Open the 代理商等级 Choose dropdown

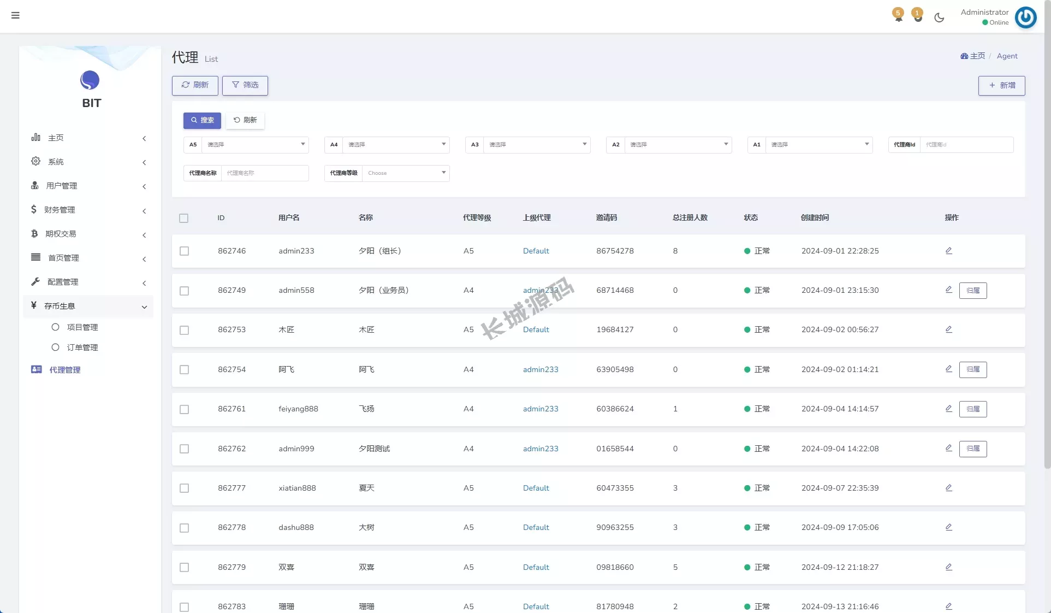coord(406,173)
